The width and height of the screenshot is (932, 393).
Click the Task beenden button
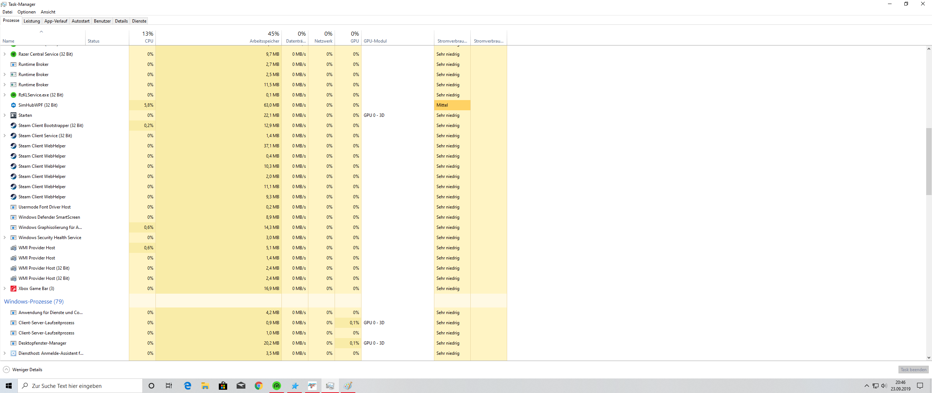[x=913, y=370]
